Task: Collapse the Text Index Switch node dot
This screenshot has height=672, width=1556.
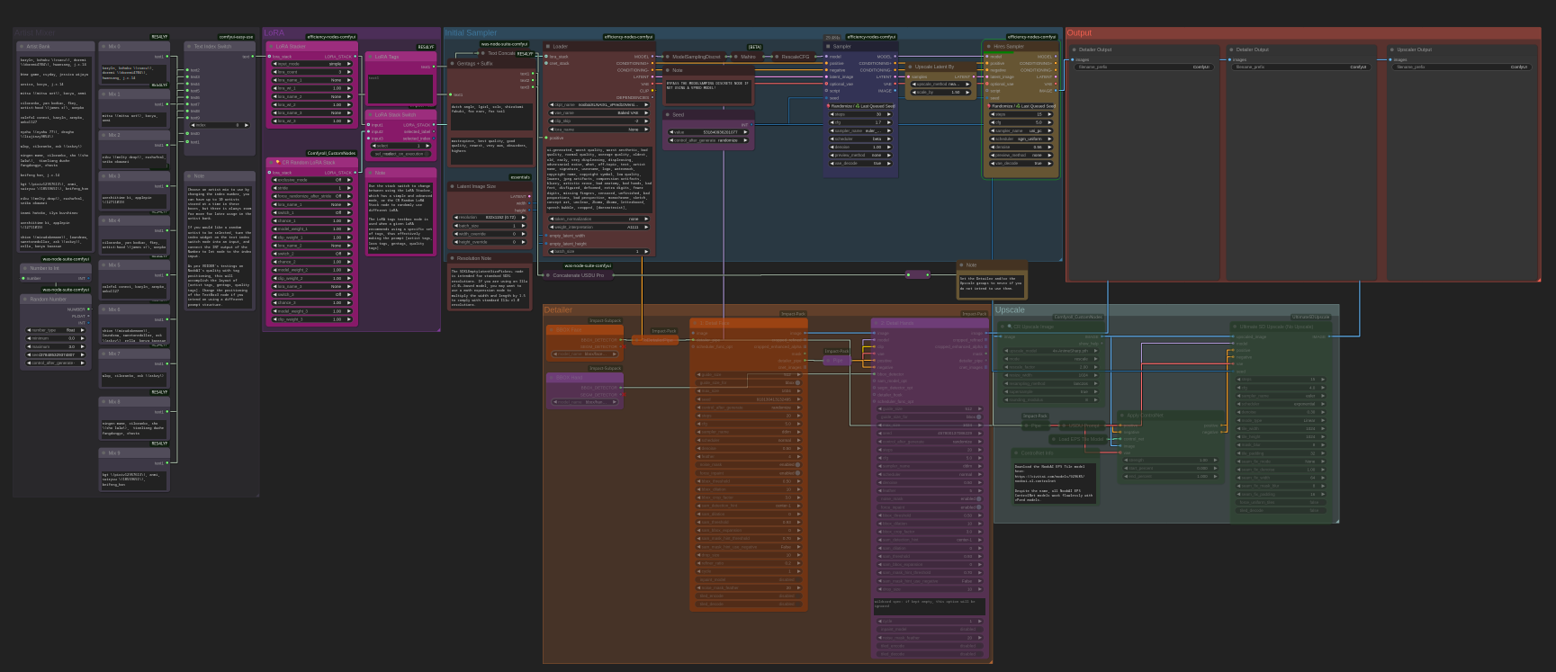Action: pyautogui.click(x=189, y=47)
